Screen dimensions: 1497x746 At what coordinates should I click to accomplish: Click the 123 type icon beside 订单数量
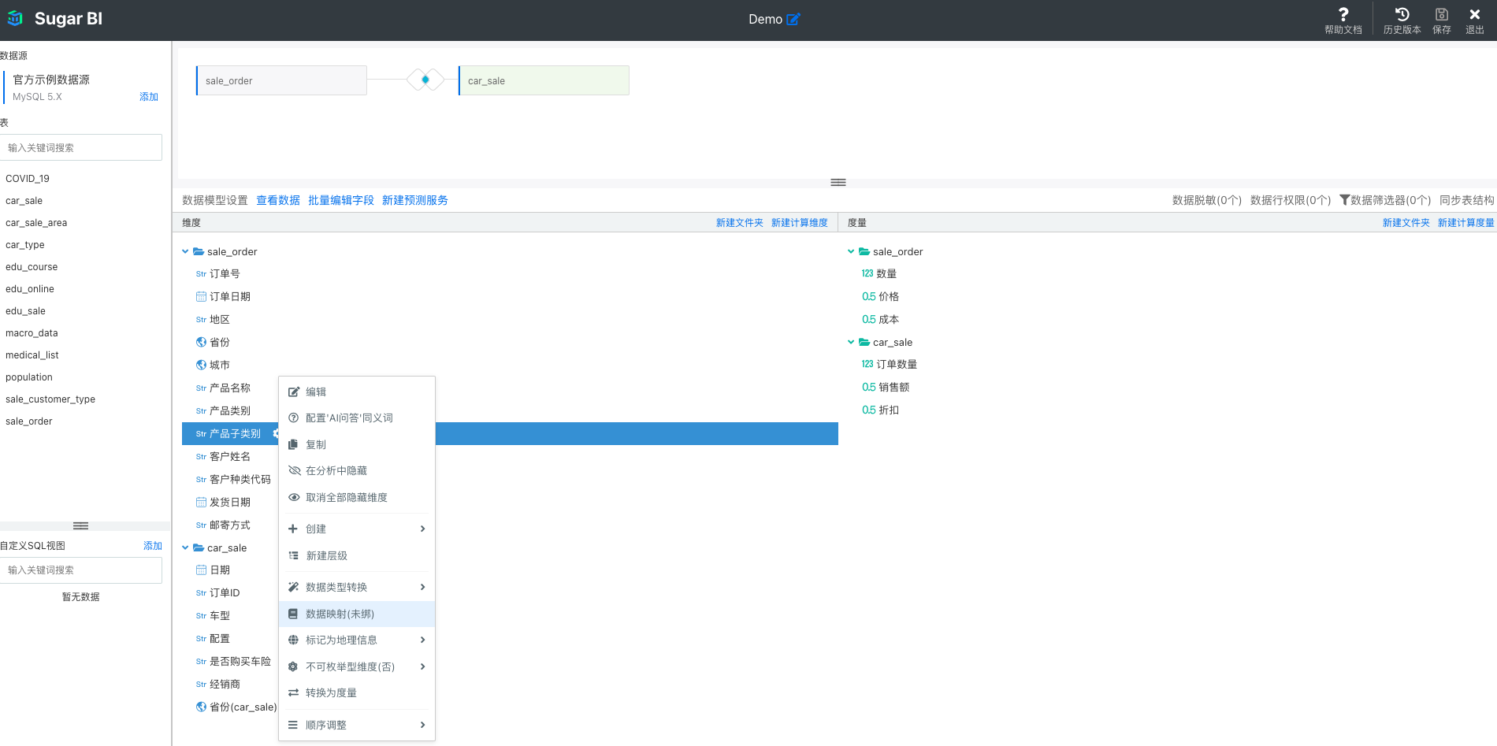click(867, 364)
